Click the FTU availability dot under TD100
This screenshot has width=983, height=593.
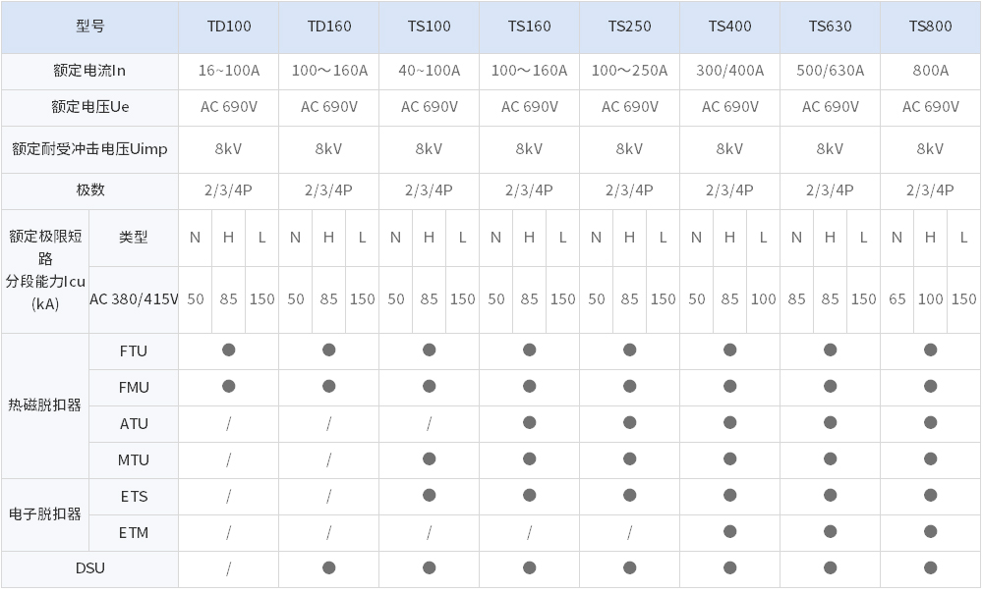(229, 350)
